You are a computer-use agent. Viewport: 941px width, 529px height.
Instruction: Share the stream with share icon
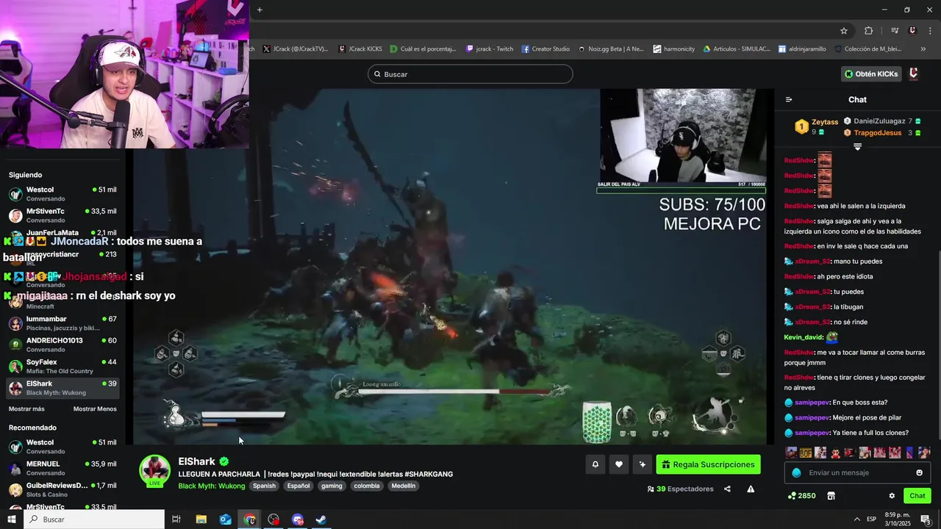point(727,489)
